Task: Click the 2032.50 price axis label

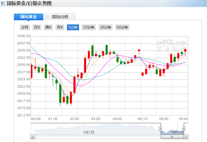Action: click(24, 58)
